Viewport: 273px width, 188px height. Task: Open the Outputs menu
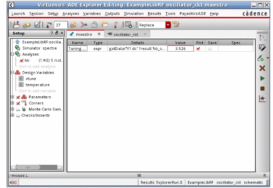tap(112, 14)
